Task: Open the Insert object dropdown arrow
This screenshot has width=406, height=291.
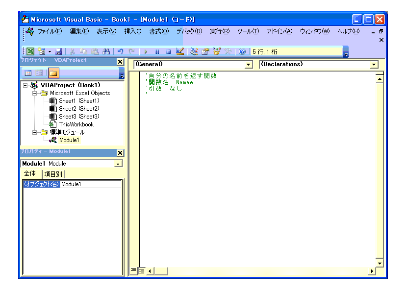Action: (x=50, y=51)
